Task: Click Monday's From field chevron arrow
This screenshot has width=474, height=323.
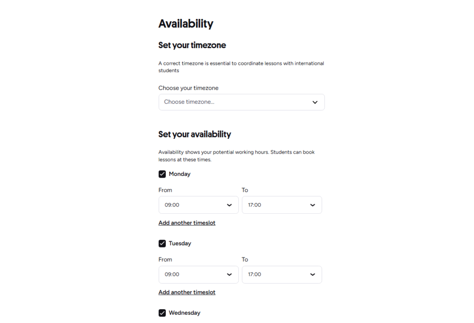Action: (230, 205)
